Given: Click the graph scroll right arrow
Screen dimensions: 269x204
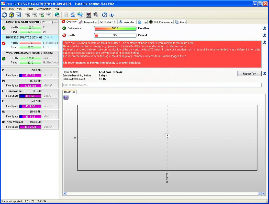Looking at the screenshot, I should (264, 193).
